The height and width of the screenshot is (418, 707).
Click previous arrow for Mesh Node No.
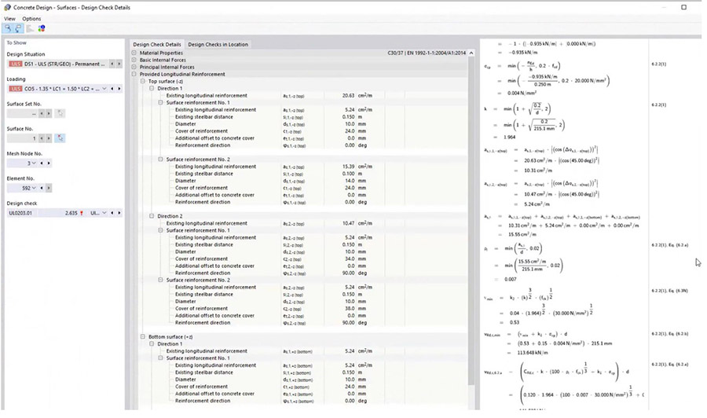click(x=42, y=163)
